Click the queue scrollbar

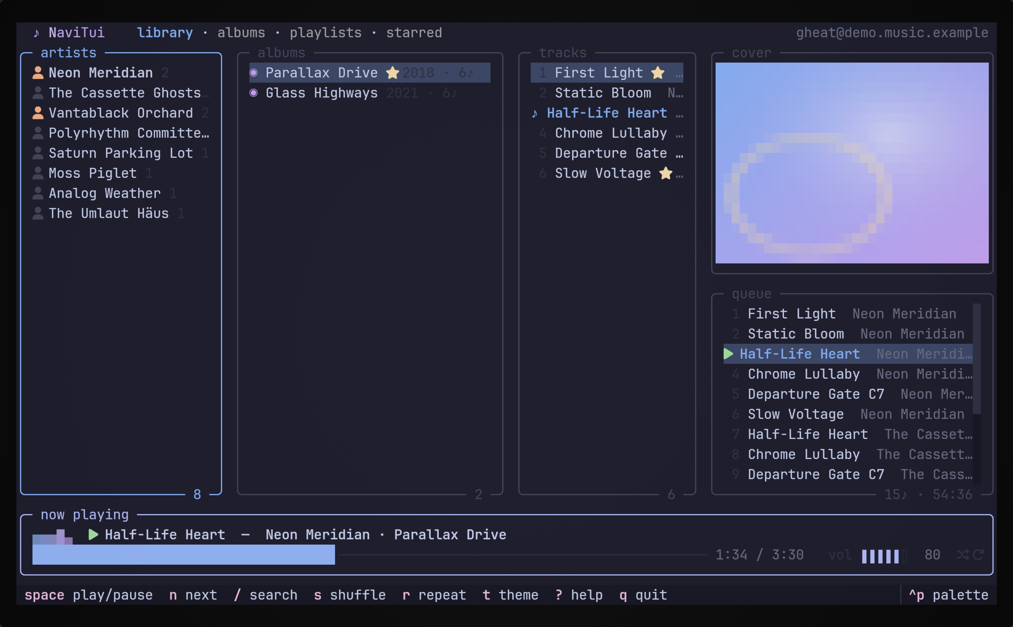click(976, 394)
